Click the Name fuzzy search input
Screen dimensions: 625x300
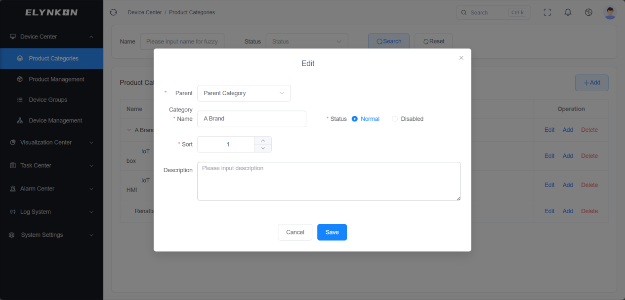coord(182,41)
